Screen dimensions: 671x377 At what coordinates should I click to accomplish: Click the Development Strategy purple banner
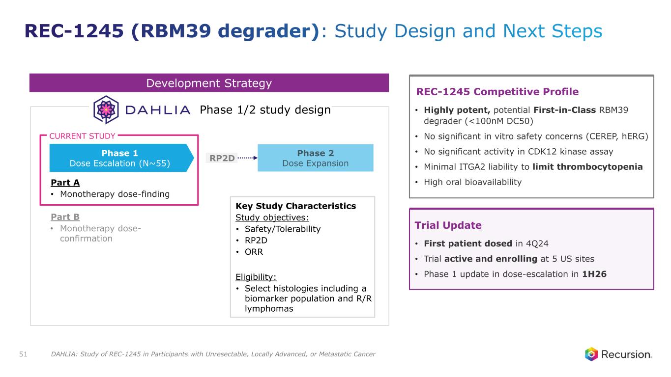(209, 83)
